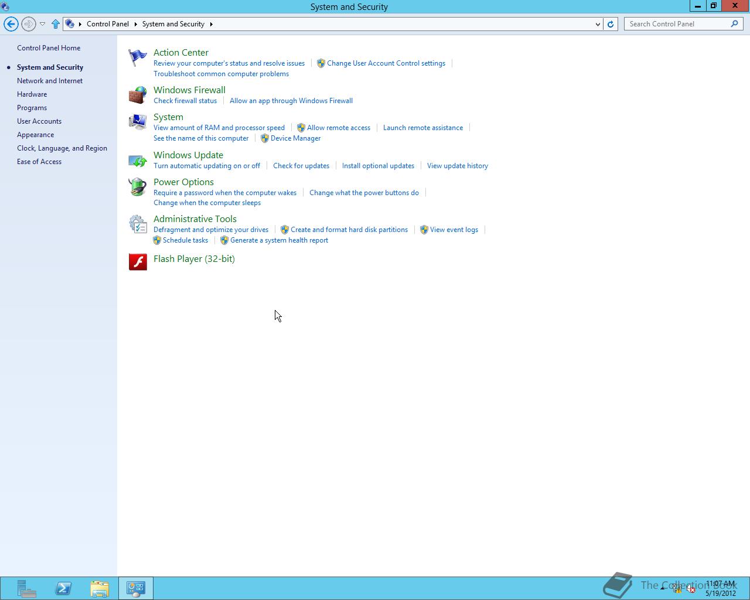Click View update history
This screenshot has height=600, width=750.
(x=458, y=166)
